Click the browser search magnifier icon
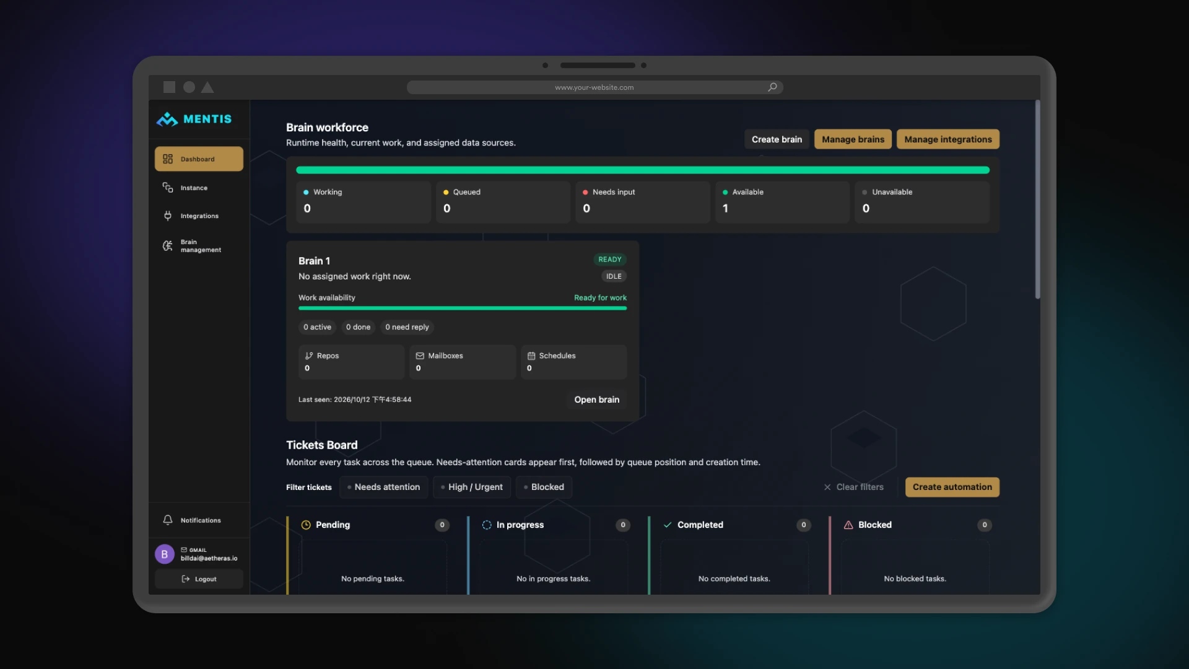The height and width of the screenshot is (669, 1189). (x=772, y=87)
